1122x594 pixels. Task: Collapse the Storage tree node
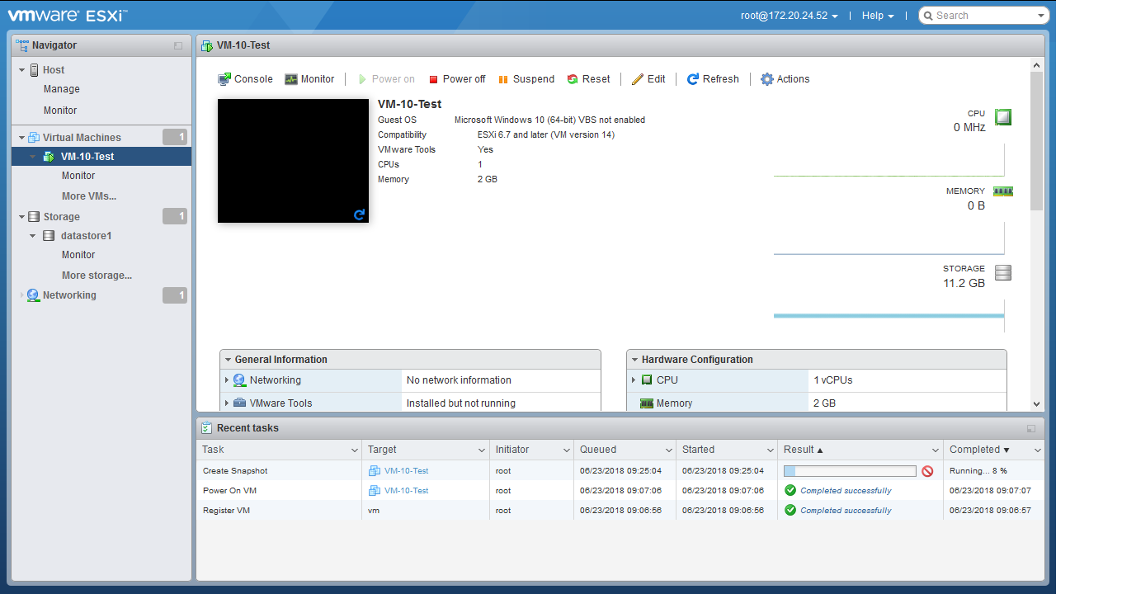[x=22, y=217]
